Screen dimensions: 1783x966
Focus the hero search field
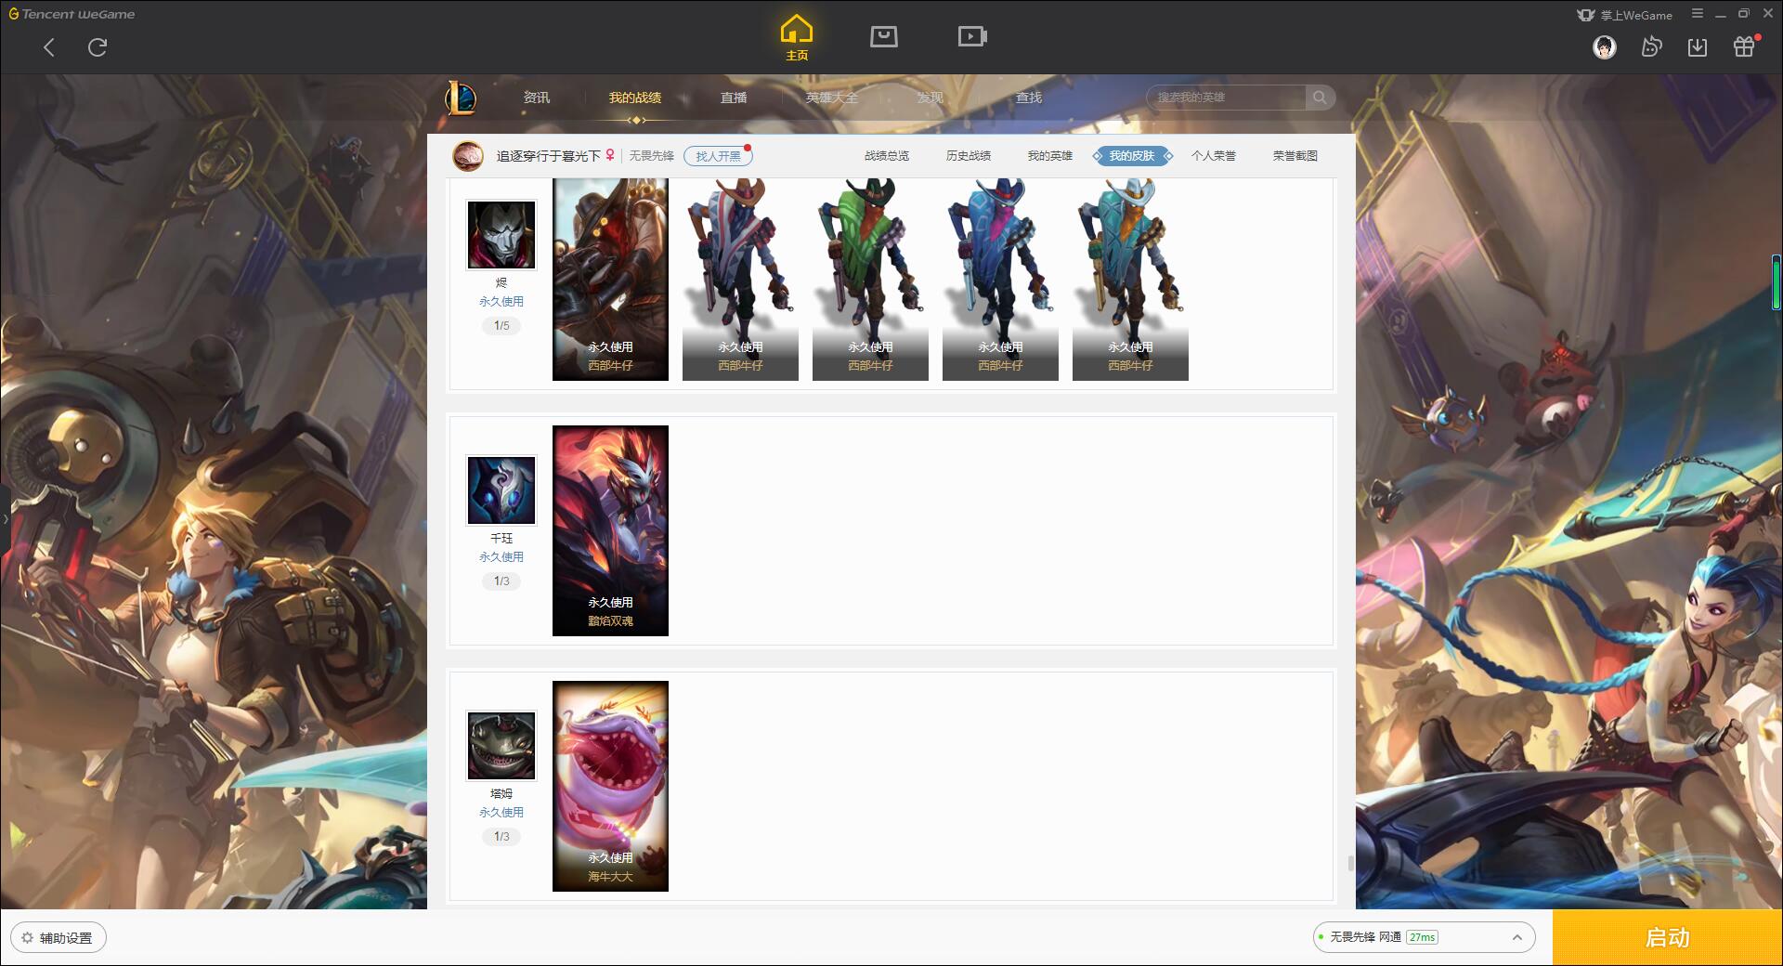click(1228, 98)
